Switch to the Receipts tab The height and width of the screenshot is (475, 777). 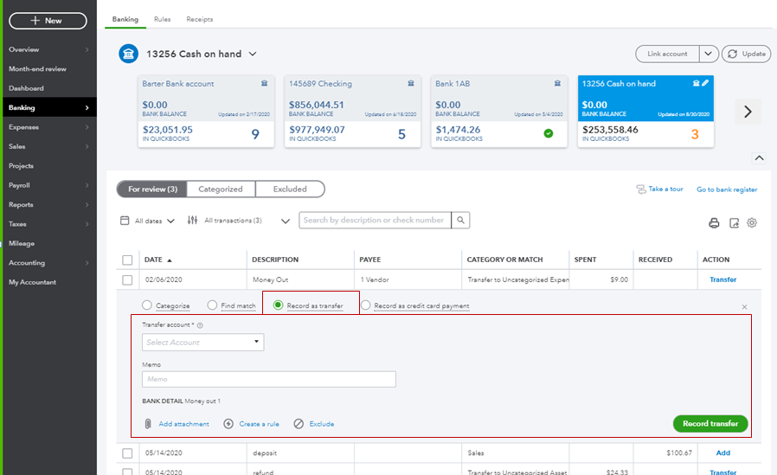pyautogui.click(x=200, y=19)
